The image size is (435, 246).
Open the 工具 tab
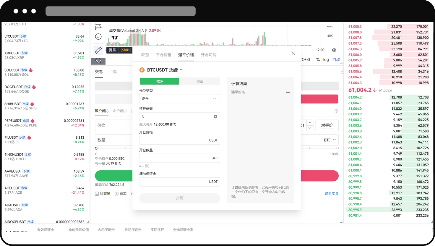(x=113, y=72)
